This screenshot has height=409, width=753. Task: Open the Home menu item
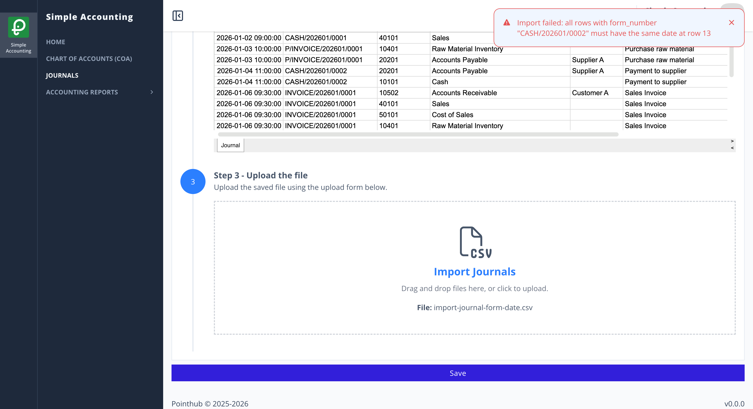tap(55, 42)
